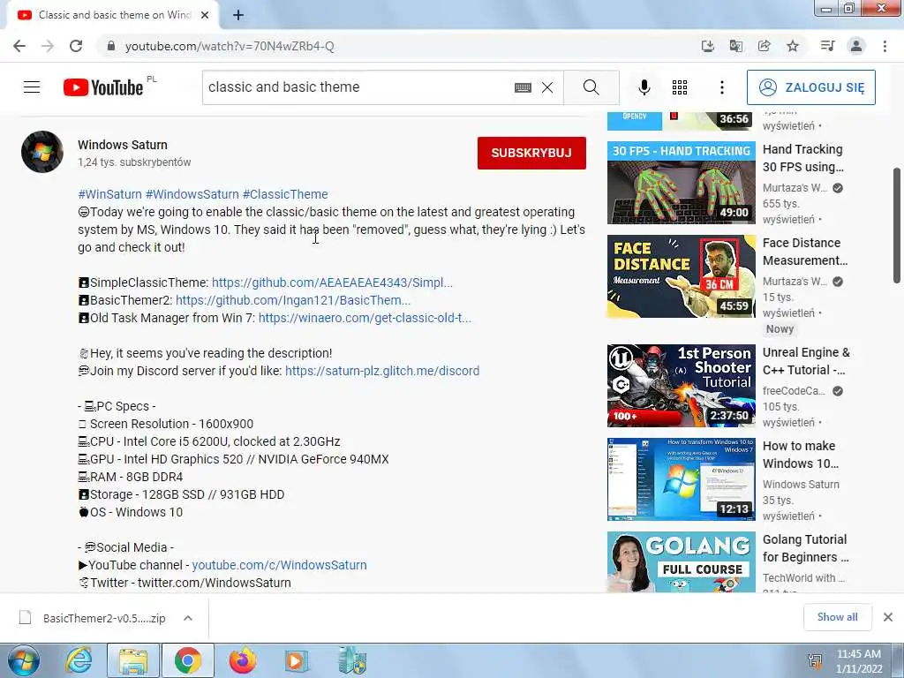The image size is (904, 678).
Task: Launch Firefox from taskbar
Action: coord(242,660)
